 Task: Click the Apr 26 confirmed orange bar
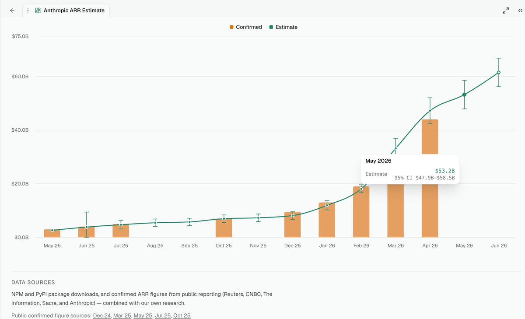[430, 179]
